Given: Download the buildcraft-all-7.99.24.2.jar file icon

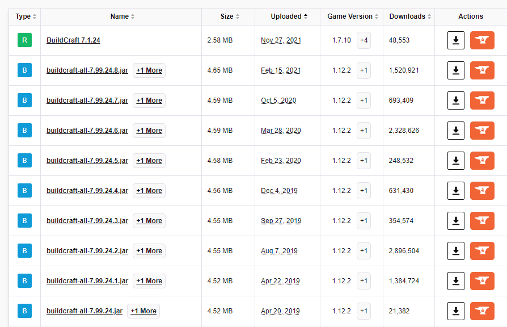Looking at the screenshot, I should tap(455, 251).
